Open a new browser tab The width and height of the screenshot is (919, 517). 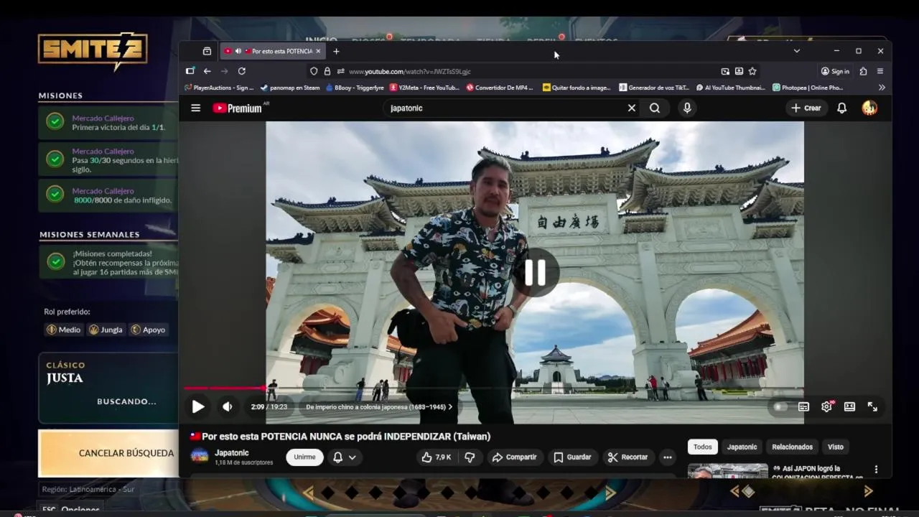(x=336, y=51)
